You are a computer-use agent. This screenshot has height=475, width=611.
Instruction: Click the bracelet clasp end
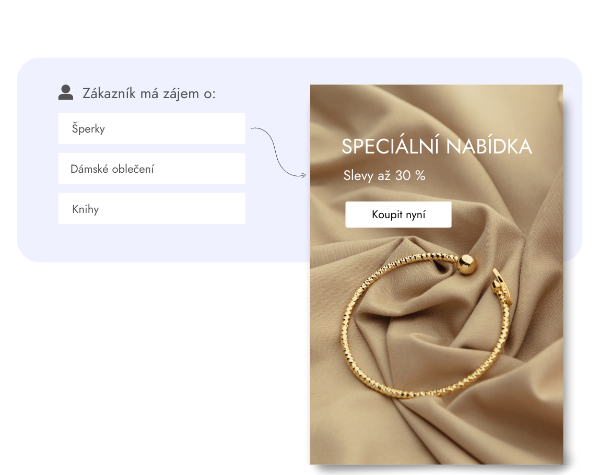point(501,286)
